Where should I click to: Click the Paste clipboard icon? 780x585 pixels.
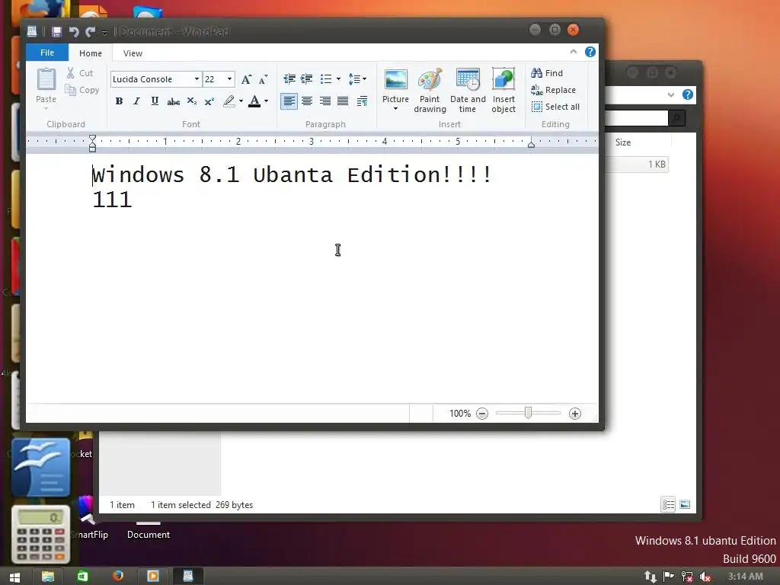tap(46, 80)
